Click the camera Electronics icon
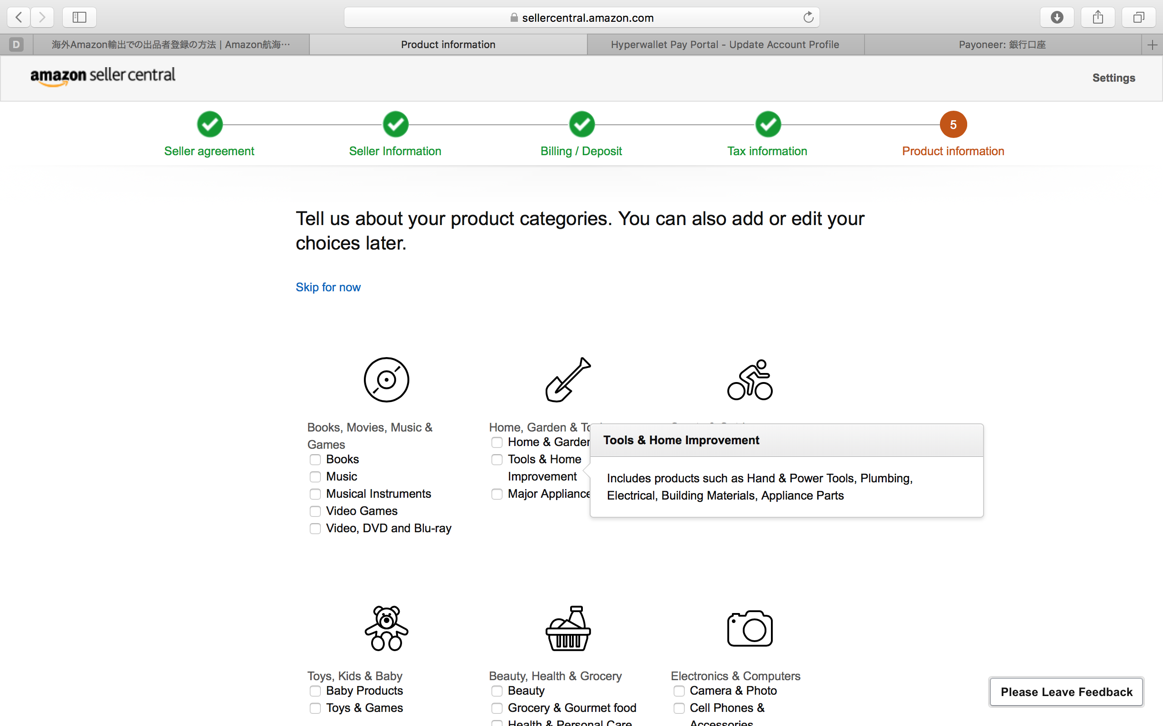Screen dimensions: 1163x726 click(x=750, y=628)
